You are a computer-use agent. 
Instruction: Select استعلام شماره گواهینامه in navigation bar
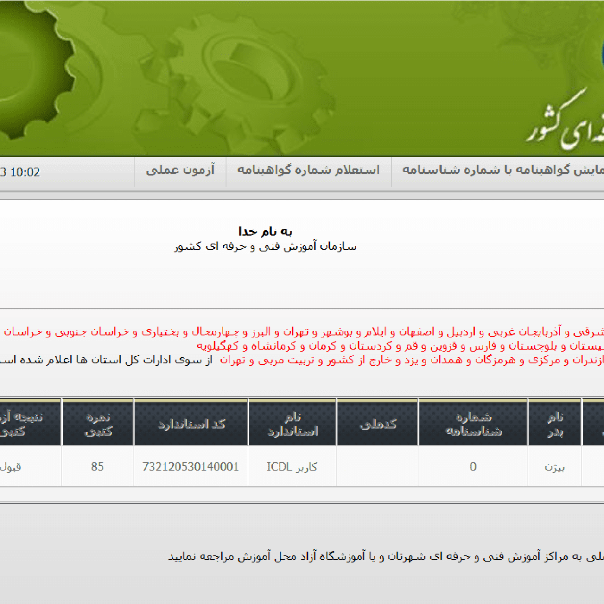tap(308, 171)
